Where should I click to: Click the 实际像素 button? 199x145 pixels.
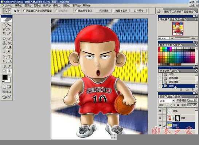coord(104,11)
